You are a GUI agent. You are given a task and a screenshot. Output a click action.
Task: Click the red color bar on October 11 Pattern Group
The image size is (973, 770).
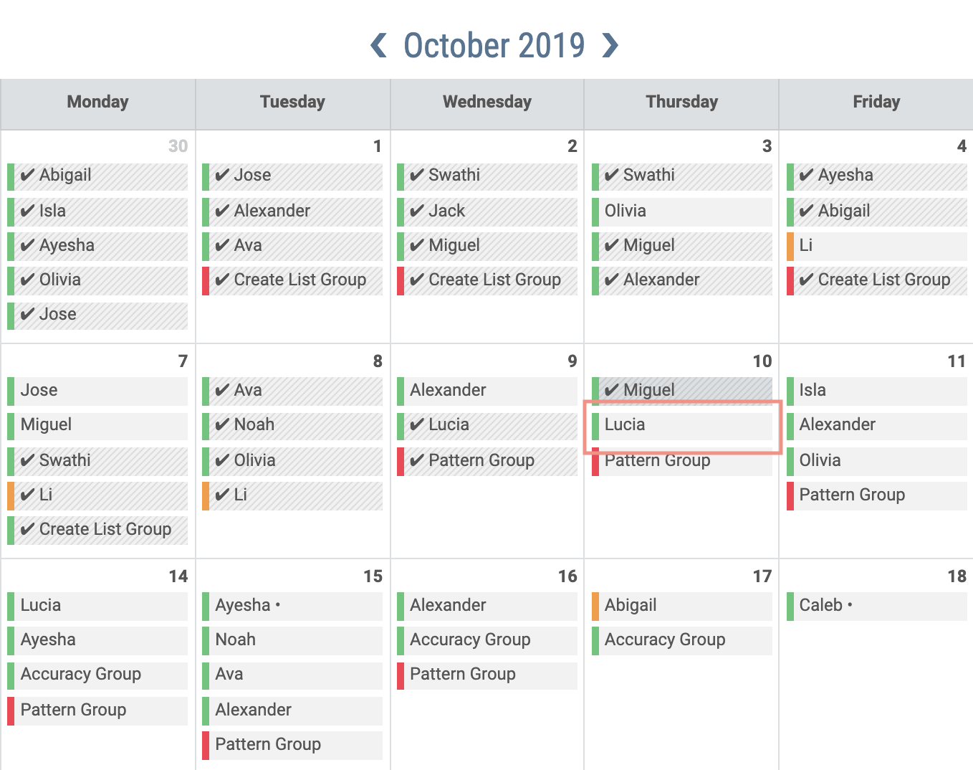(791, 495)
